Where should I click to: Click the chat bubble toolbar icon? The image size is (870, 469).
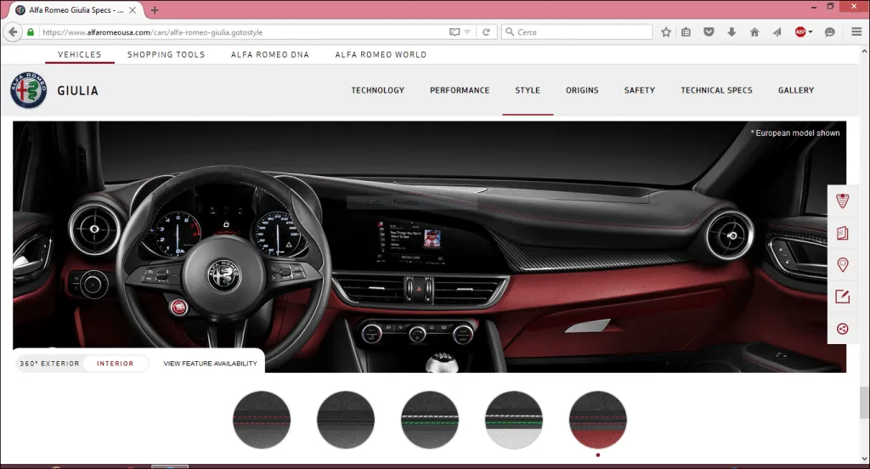(x=829, y=32)
